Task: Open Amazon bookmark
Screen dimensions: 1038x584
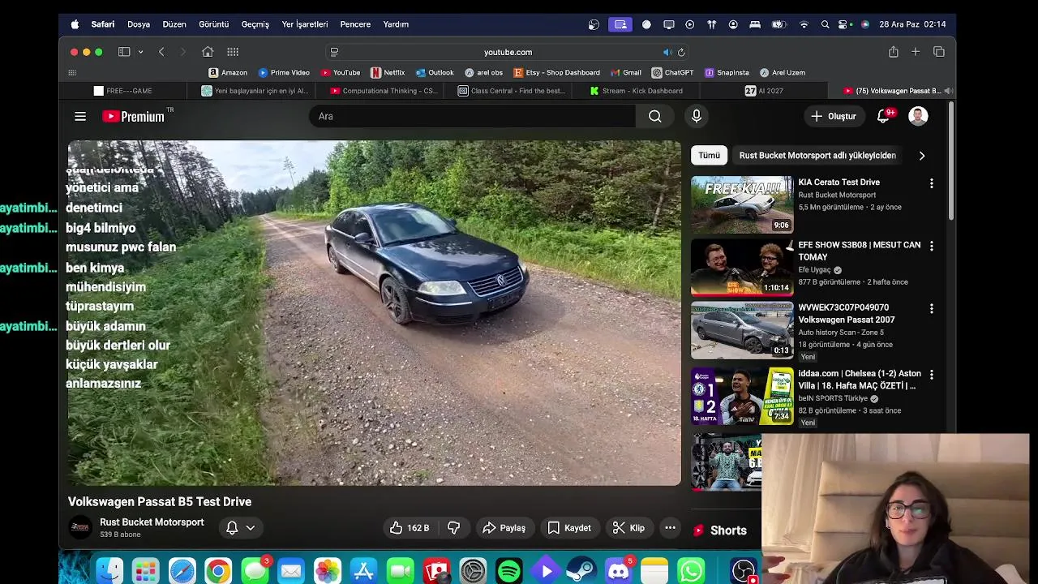Action: [228, 72]
